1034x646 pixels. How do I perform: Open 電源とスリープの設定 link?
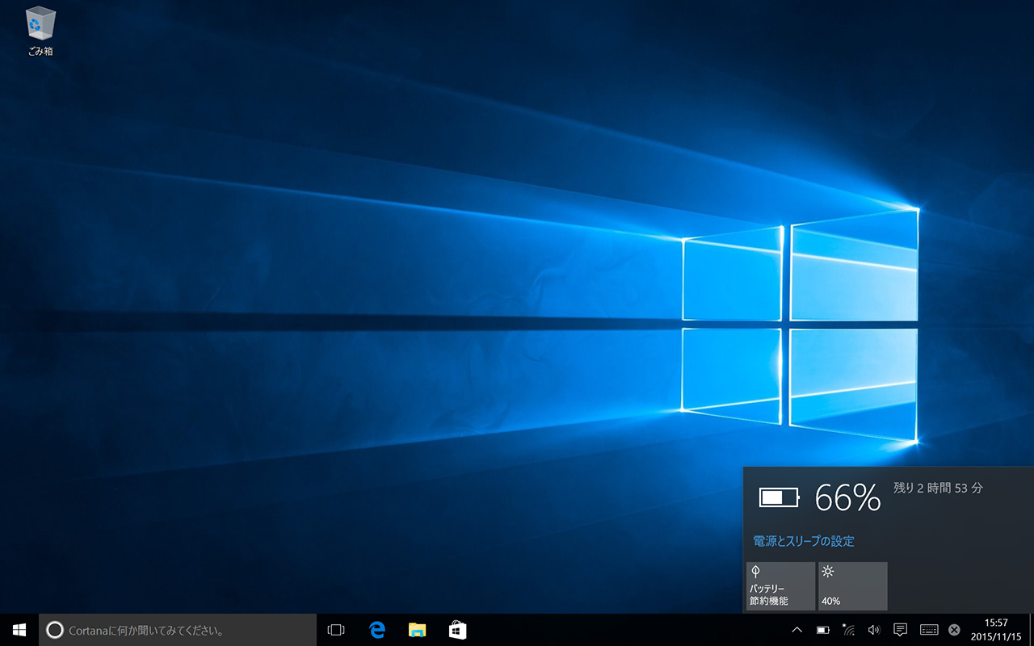pos(803,541)
